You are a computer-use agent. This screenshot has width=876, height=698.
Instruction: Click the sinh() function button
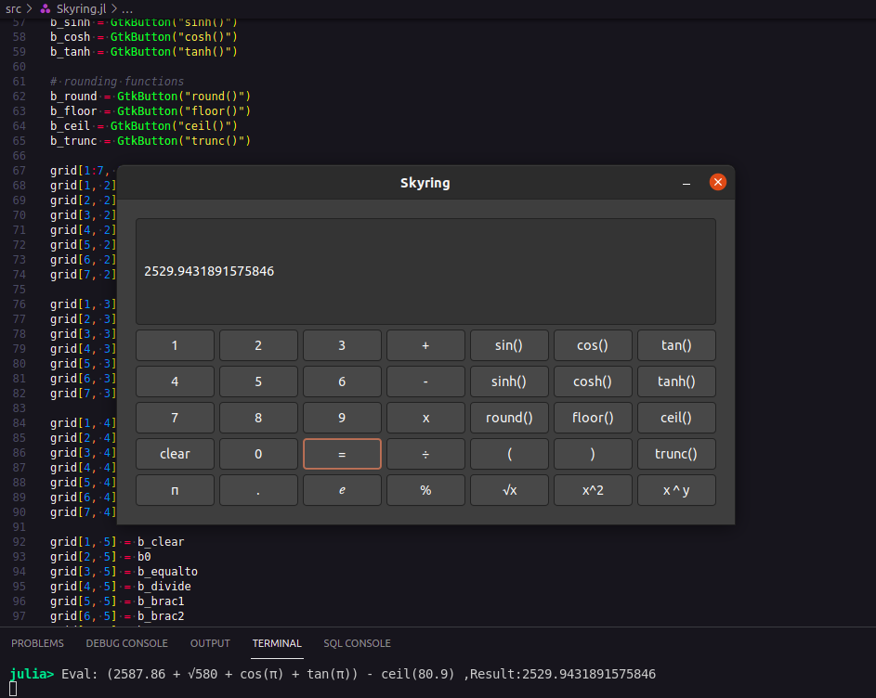coord(509,381)
